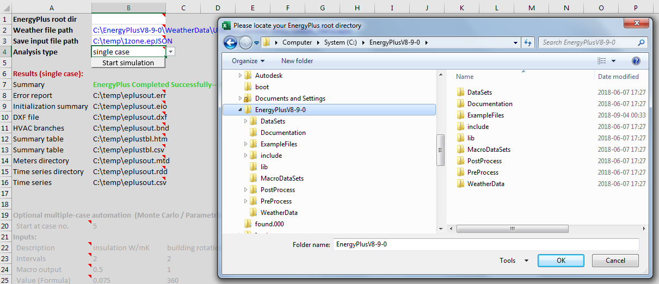Image resolution: width=659 pixels, height=284 pixels.
Task: Select column A header in spreadsheet
Action: (51, 8)
